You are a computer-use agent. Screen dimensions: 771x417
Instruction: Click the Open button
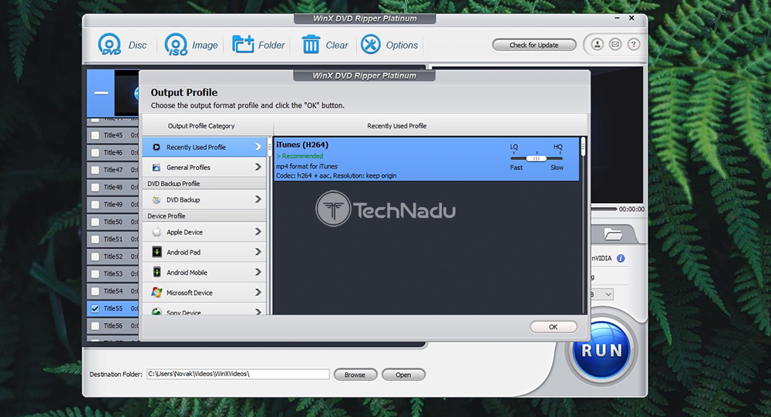403,375
